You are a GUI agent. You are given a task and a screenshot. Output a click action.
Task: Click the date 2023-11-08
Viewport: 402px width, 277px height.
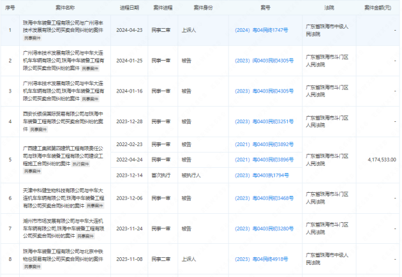point(129,259)
